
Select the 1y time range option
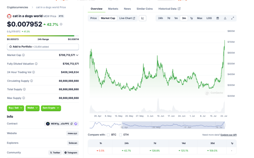tap(192, 18)
